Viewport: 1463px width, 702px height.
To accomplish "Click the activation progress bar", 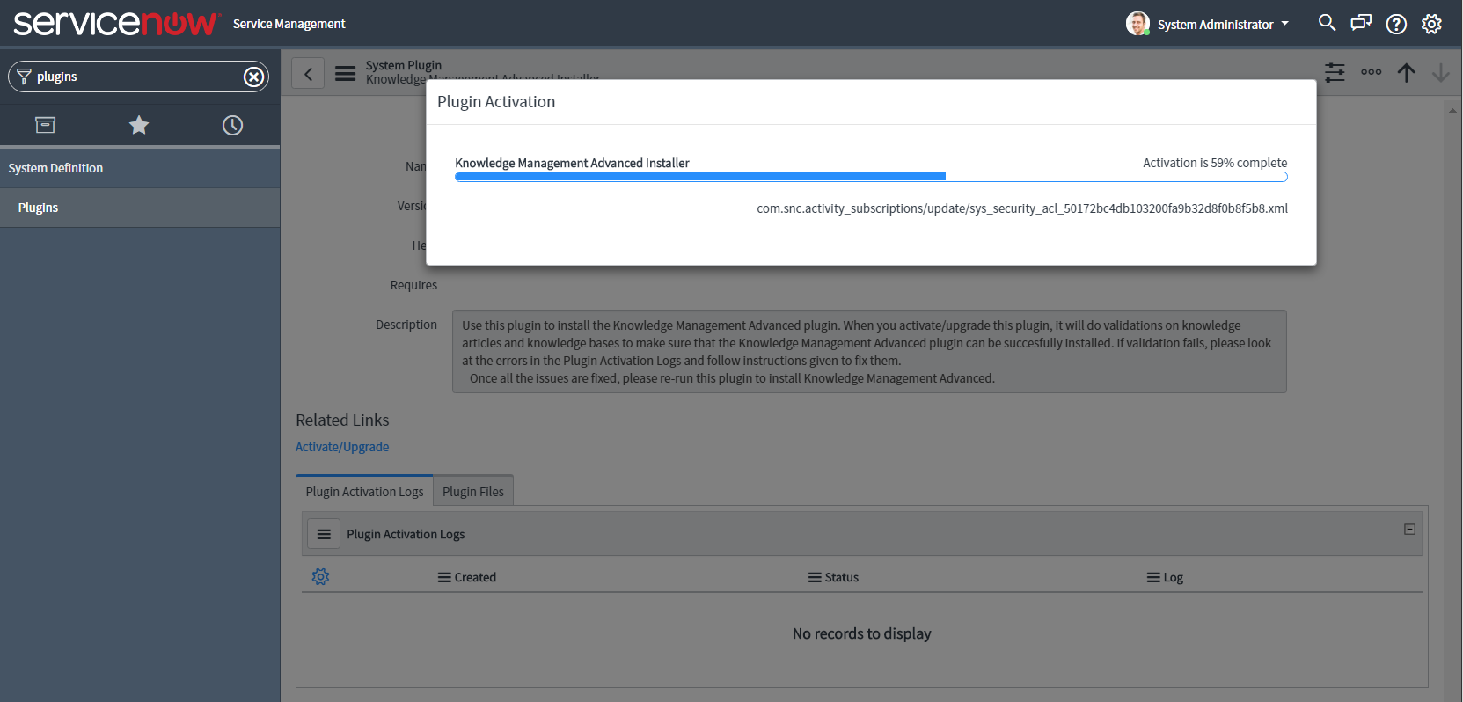I will tap(871, 177).
